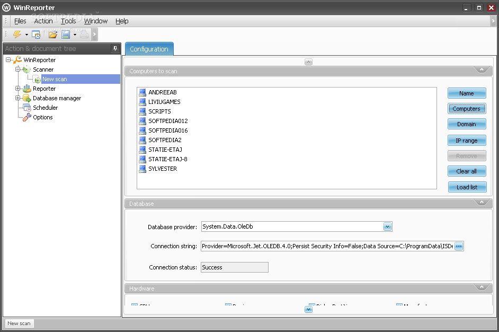The height and width of the screenshot is (332, 499).
Task: Click the computer icon beside SCRIPTS
Action: coord(142,111)
